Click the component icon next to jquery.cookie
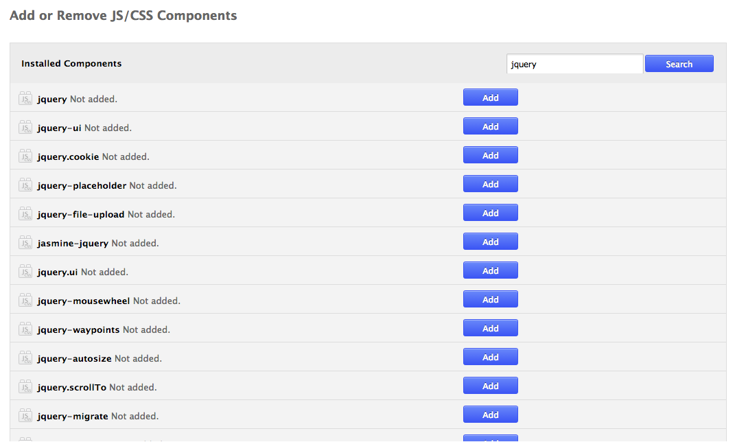 tap(25, 156)
